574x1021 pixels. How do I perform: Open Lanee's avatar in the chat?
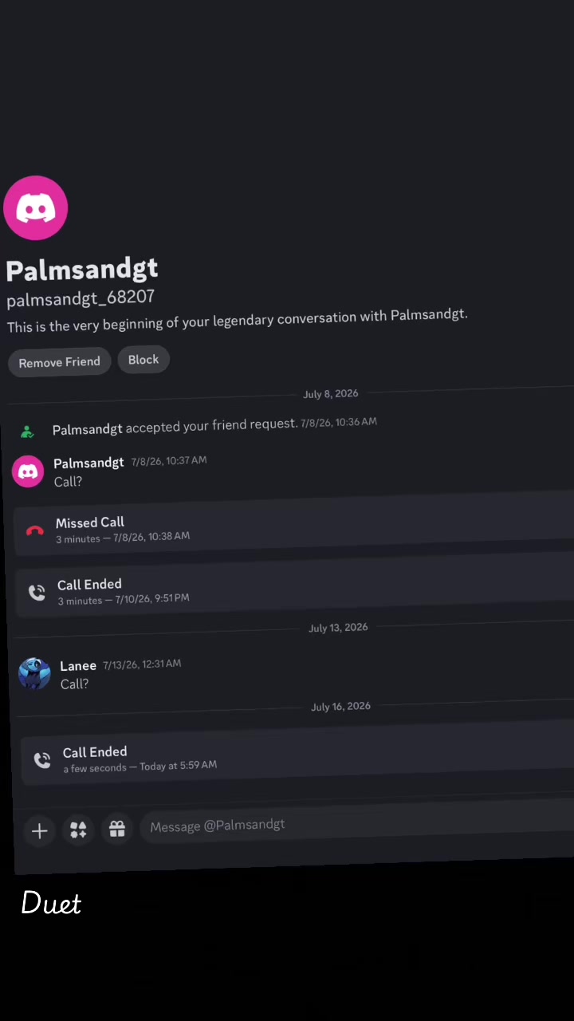click(34, 674)
